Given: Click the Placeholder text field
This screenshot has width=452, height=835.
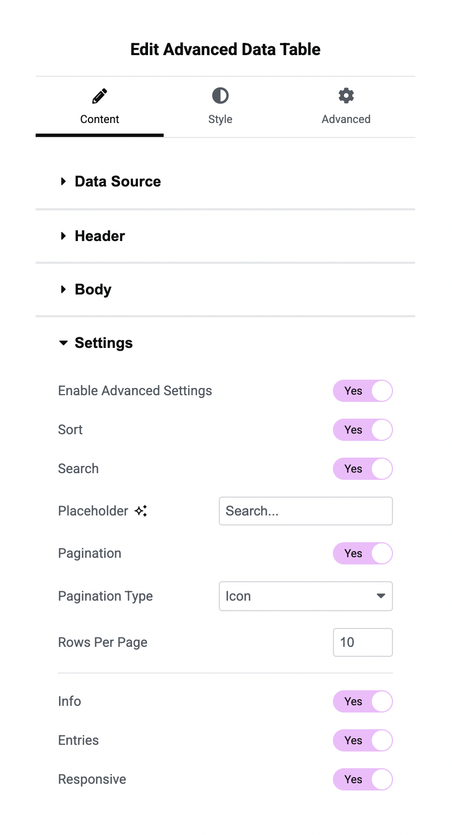Looking at the screenshot, I should point(306,511).
